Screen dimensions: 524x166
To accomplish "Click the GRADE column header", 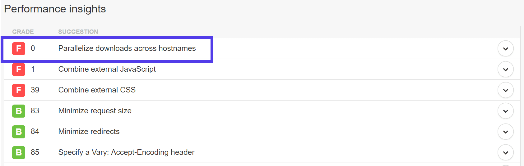I will click(23, 32).
